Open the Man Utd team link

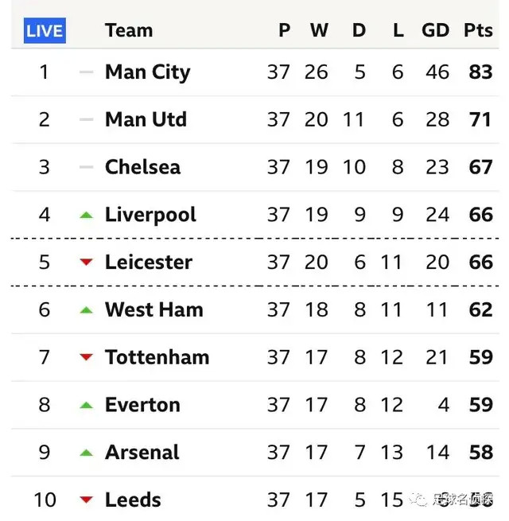(146, 119)
